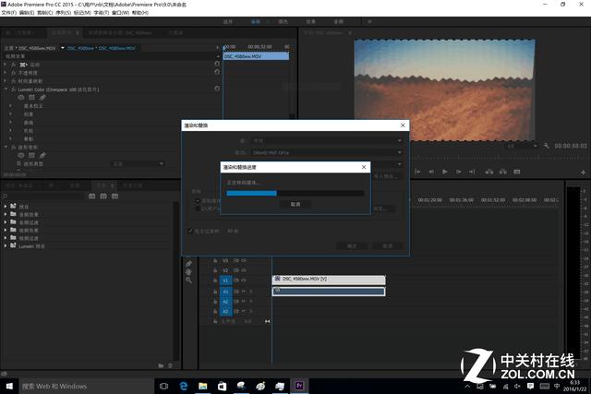The height and width of the screenshot is (394, 591).
Task: Toggle the A2 track target button
Action: click(225, 302)
